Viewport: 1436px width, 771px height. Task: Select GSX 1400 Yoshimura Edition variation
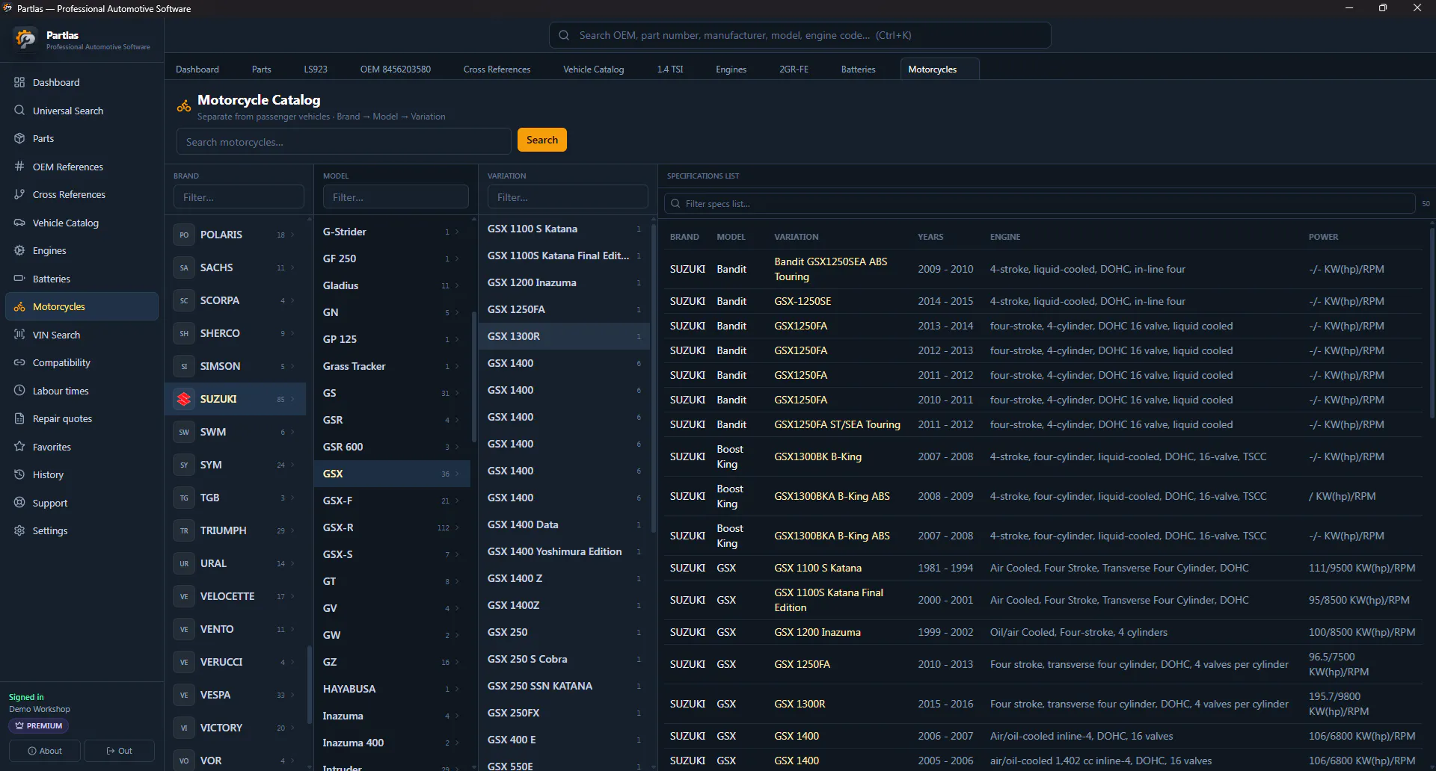[564, 551]
